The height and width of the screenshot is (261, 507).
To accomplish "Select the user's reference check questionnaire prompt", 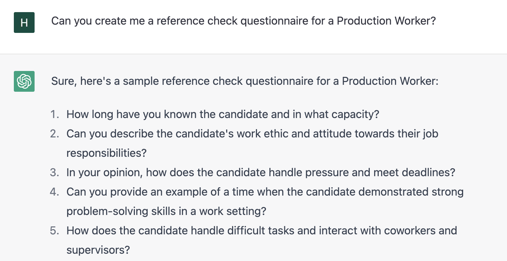I will pos(243,21).
